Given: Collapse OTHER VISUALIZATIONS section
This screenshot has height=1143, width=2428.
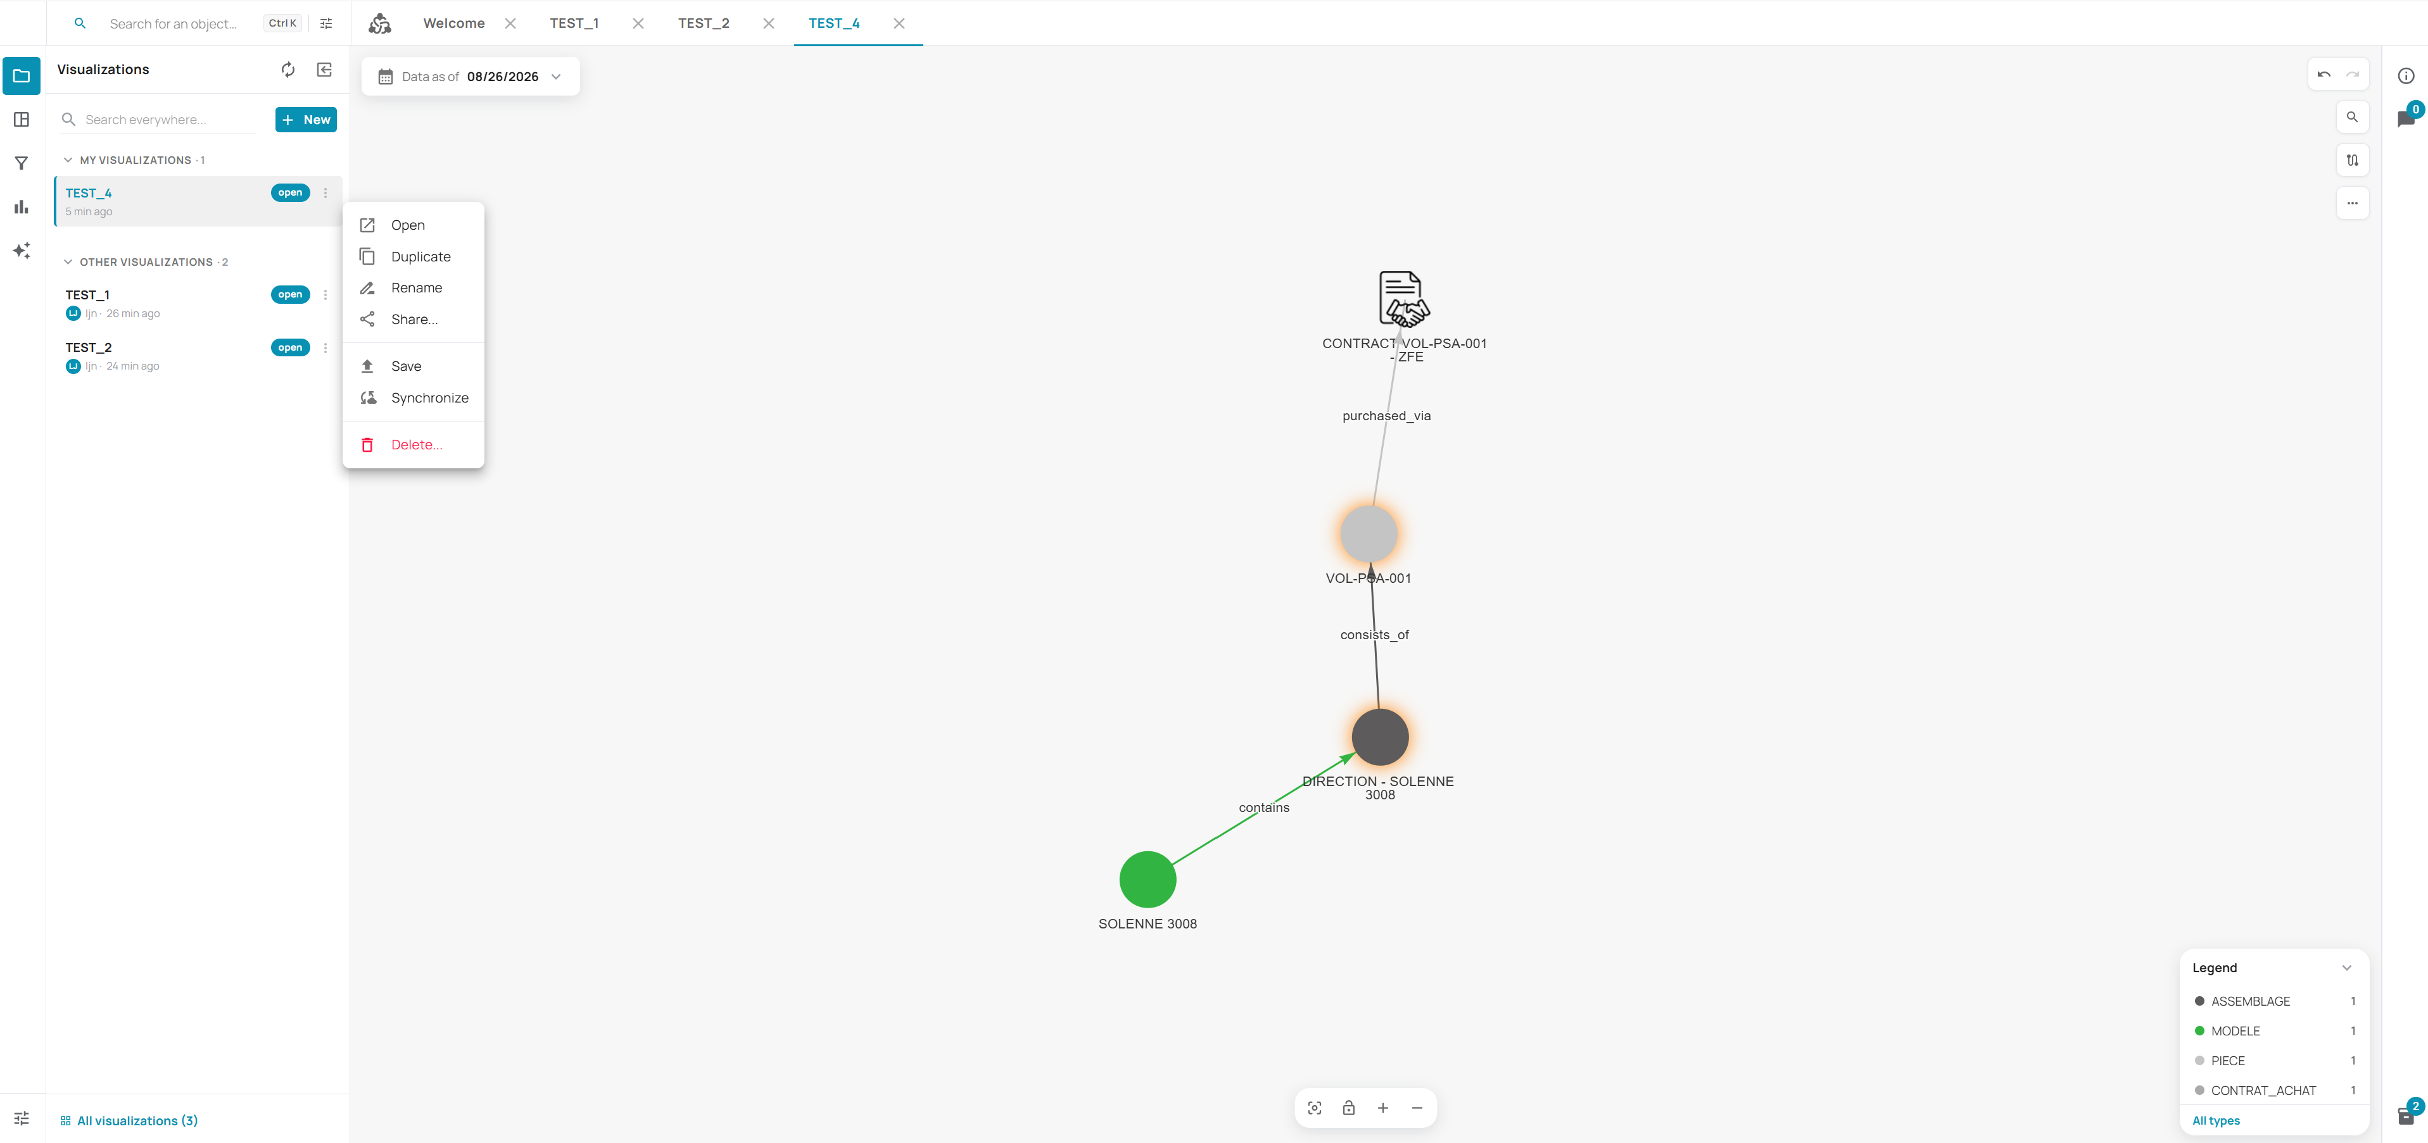Looking at the screenshot, I should pyautogui.click(x=68, y=262).
